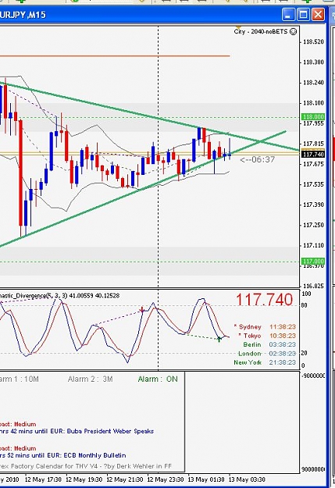Click the 'Alarm 2 : 3M' label
The height and width of the screenshot is (488, 335).
[x=91, y=379]
